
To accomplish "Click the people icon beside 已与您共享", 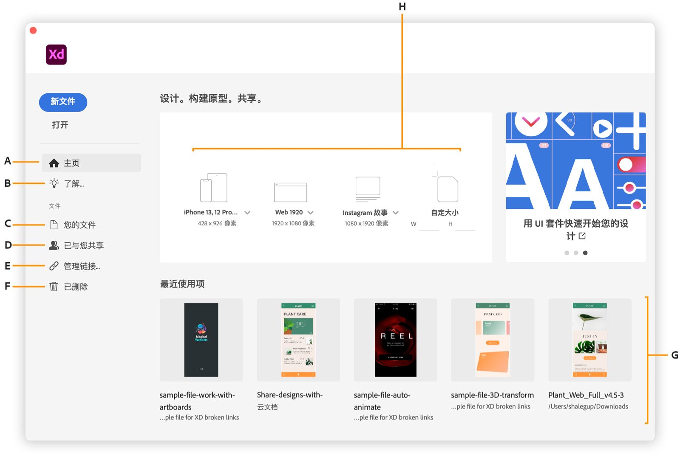I will click(54, 245).
